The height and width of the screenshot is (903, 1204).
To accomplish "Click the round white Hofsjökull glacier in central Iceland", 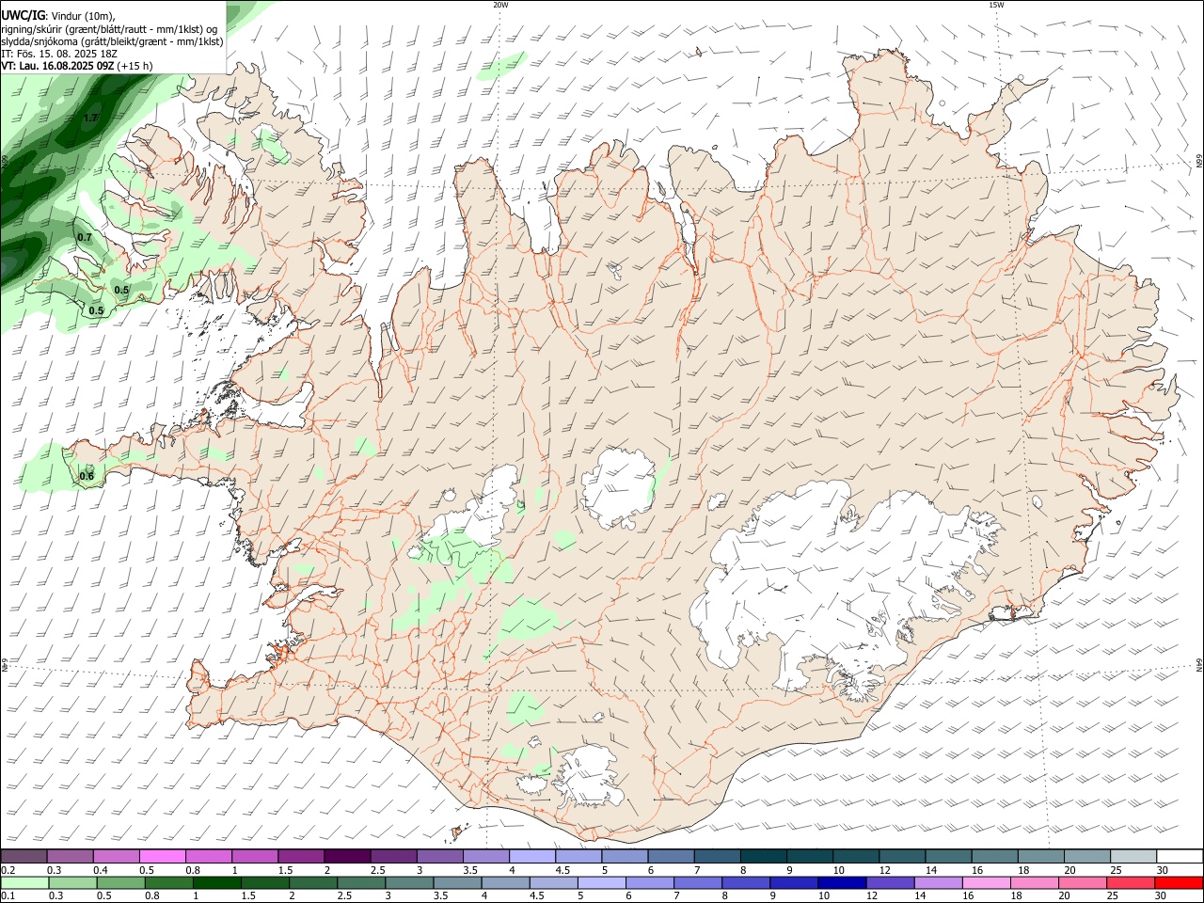I will coord(619,489).
